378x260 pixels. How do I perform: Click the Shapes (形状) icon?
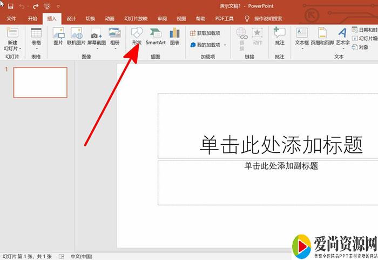point(137,36)
